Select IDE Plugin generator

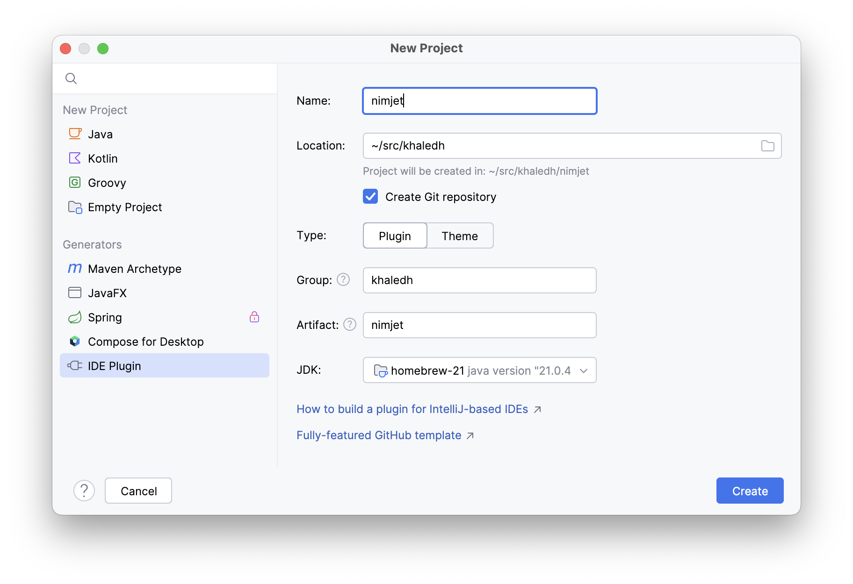click(x=165, y=365)
